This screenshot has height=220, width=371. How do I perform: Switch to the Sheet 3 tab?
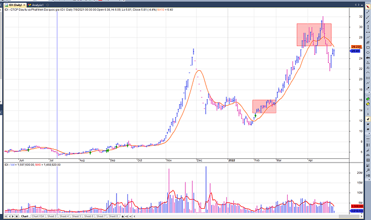pos(52,216)
